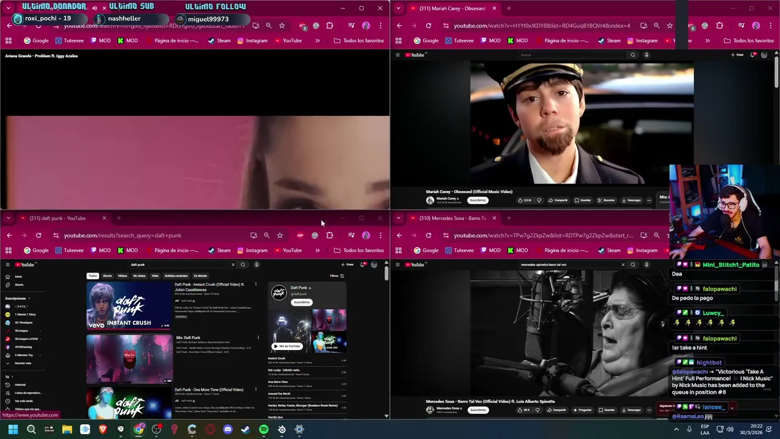Bookmark page star in daft punk window

tap(280, 235)
